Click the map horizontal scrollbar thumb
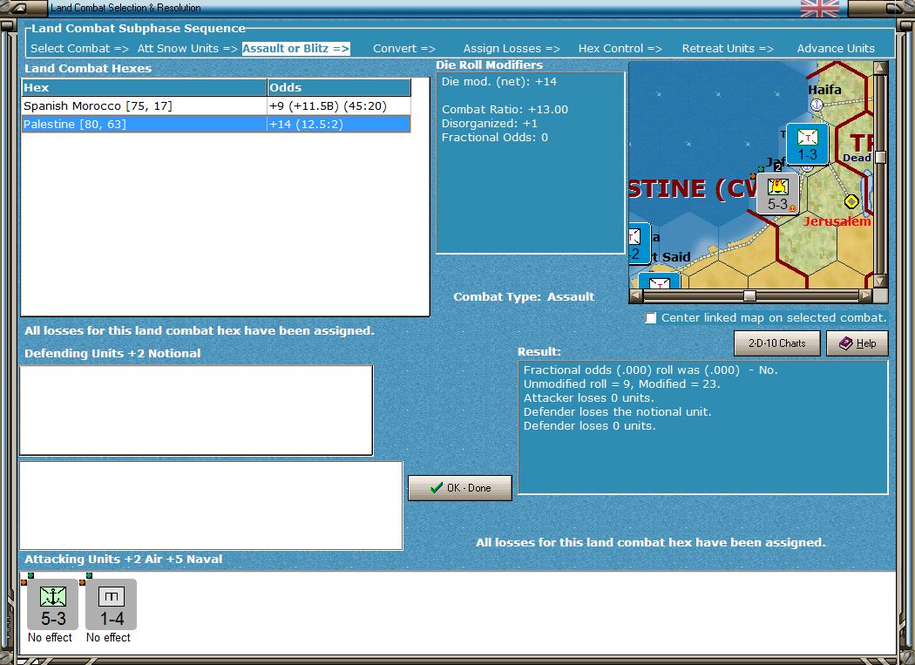Viewport: 915px width, 665px height. [x=749, y=296]
